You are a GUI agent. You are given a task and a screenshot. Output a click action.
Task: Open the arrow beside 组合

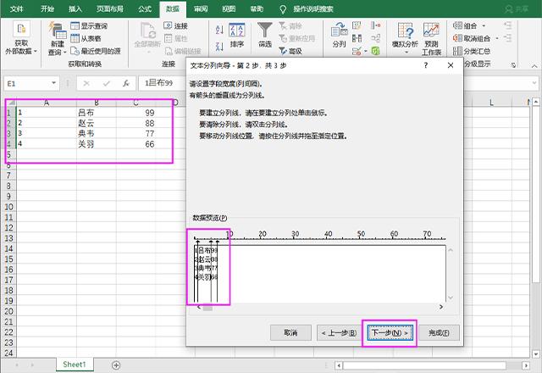pos(484,25)
